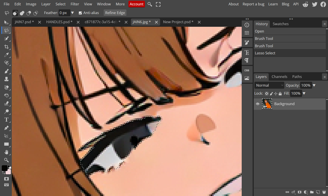Open the Info side panel icon
The height and width of the screenshot is (196, 328).
[x=247, y=25]
